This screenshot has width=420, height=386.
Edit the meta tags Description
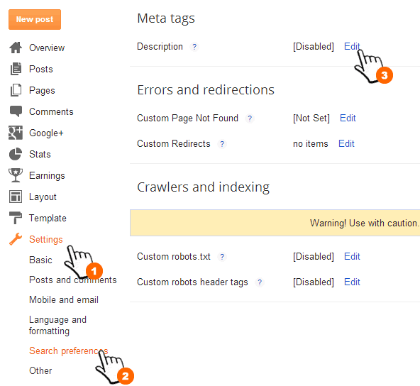point(352,47)
